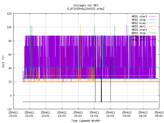
Task: Click the 'NPD2 stop' legend label
Action: click(x=139, y=20)
